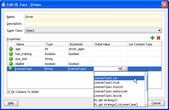The height and width of the screenshot is (110, 169).
Task: Select the eye_test property name cell
Action: (x=30, y=59)
